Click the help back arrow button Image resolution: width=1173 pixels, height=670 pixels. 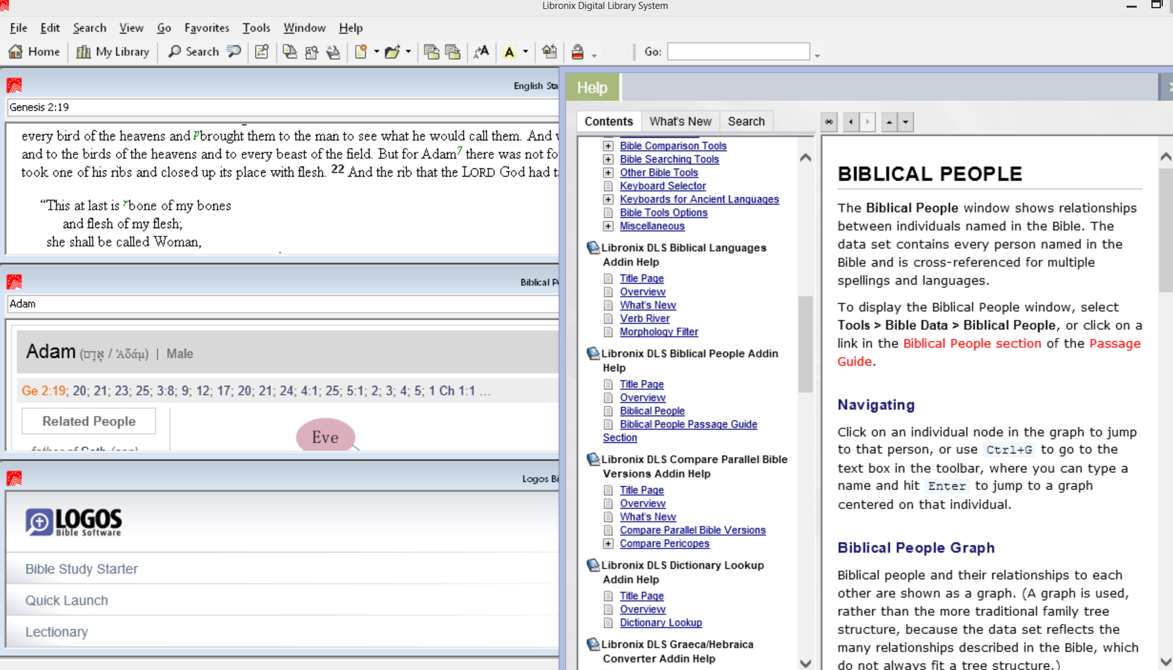(851, 121)
